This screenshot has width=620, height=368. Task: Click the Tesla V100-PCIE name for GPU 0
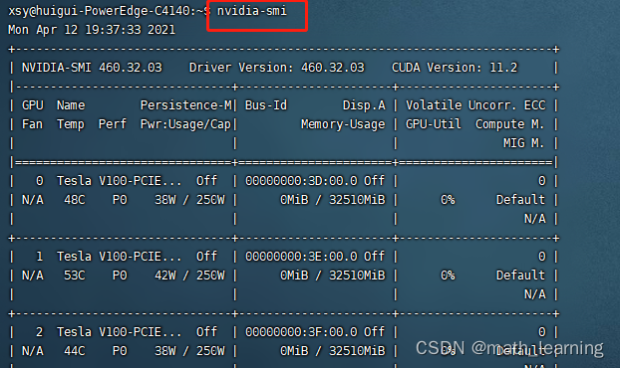pyautogui.click(x=119, y=181)
